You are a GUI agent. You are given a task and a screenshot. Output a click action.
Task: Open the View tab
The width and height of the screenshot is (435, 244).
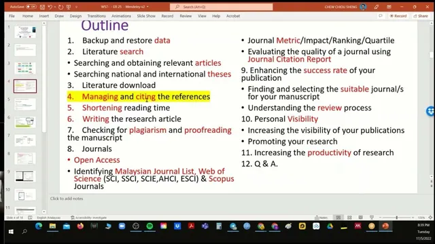click(202, 16)
